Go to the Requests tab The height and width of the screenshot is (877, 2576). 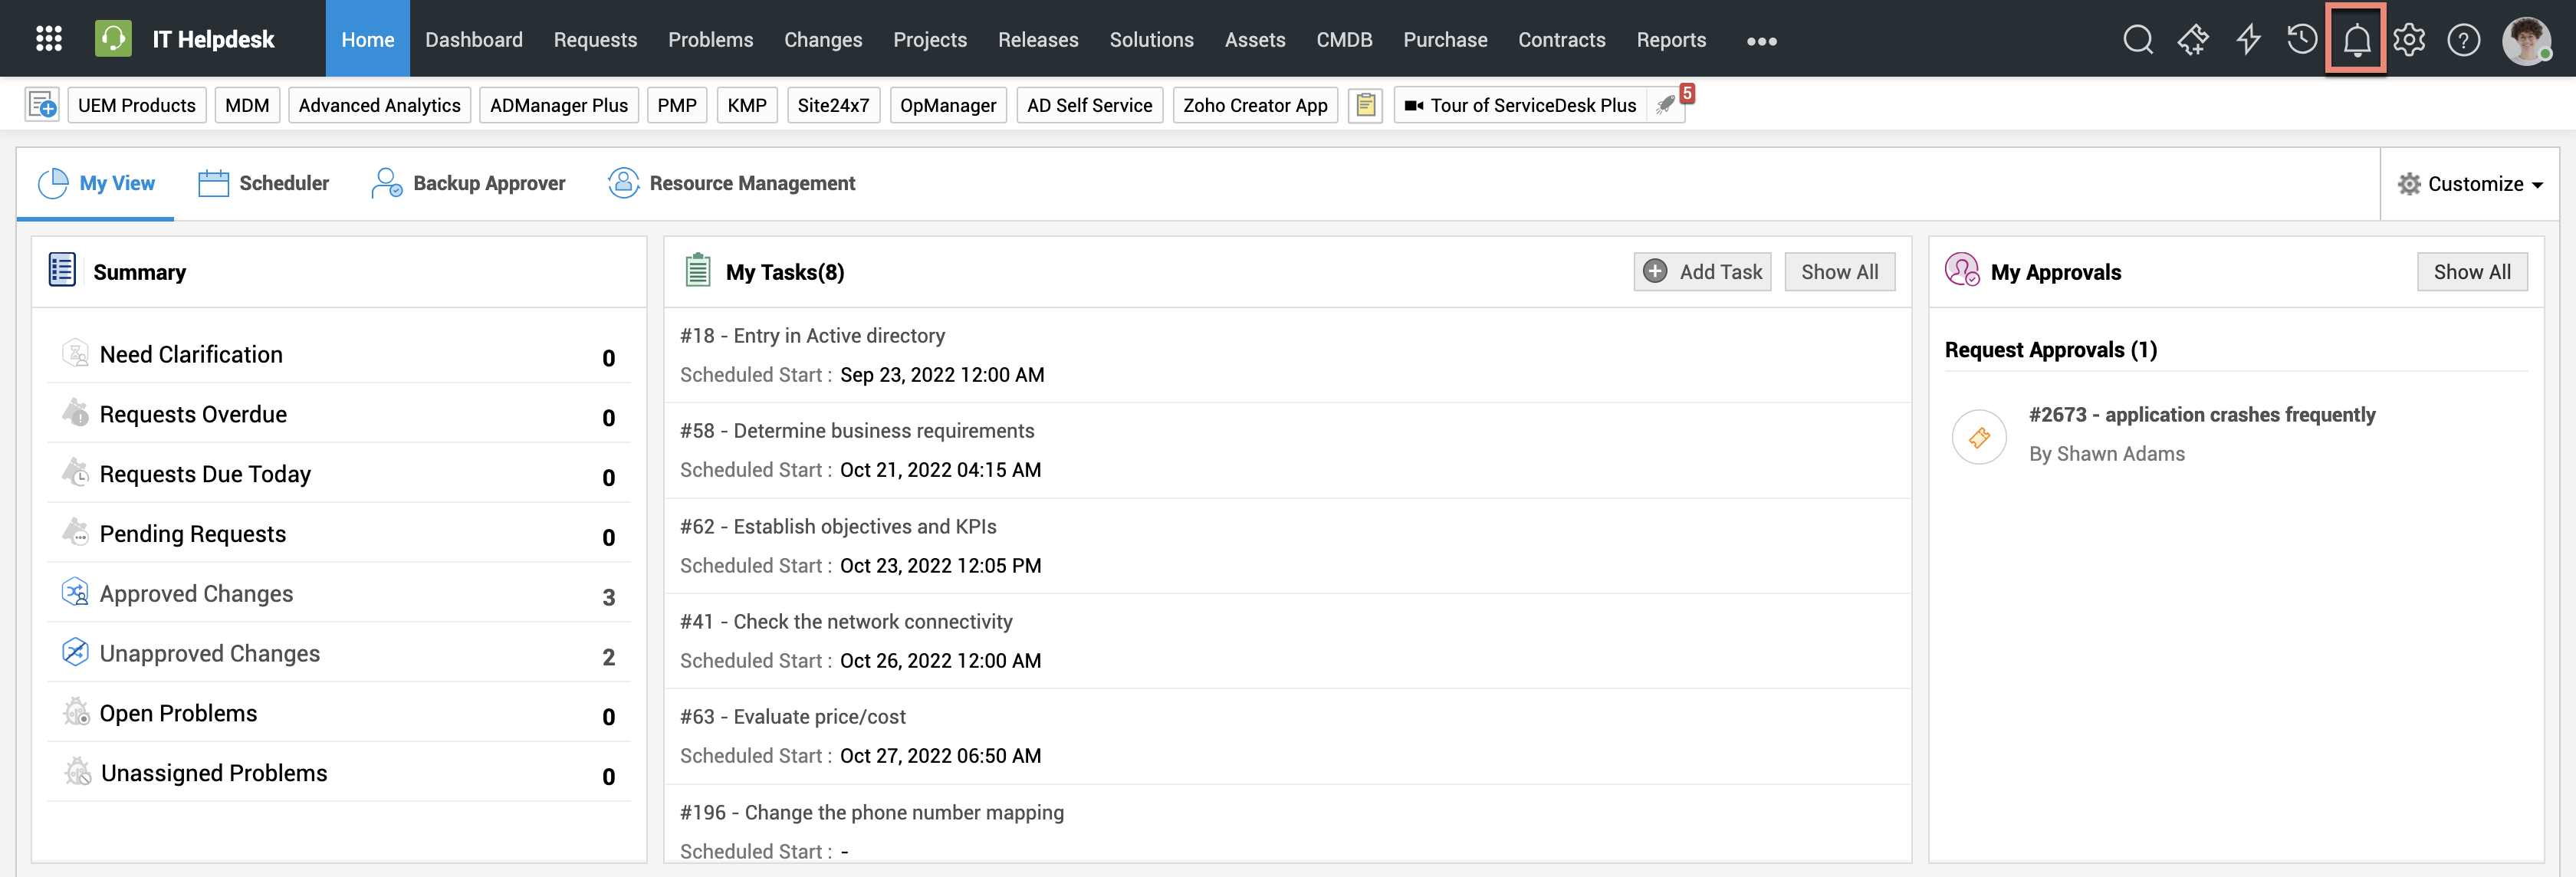[595, 40]
